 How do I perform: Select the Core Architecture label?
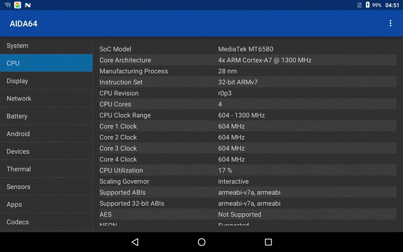click(x=125, y=60)
